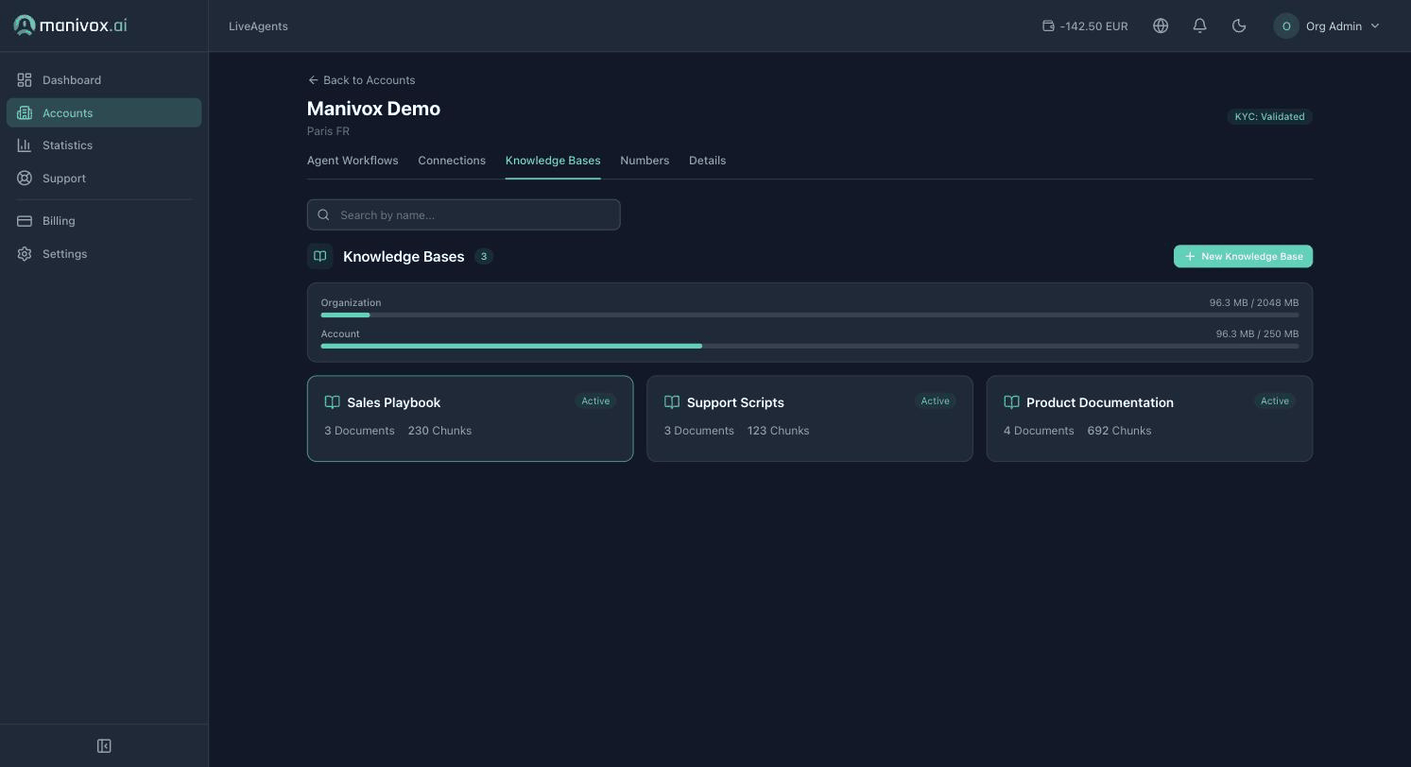The image size is (1411, 767).
Task: Click the 96.3 MB / 2048 MB value
Action: click(1254, 303)
